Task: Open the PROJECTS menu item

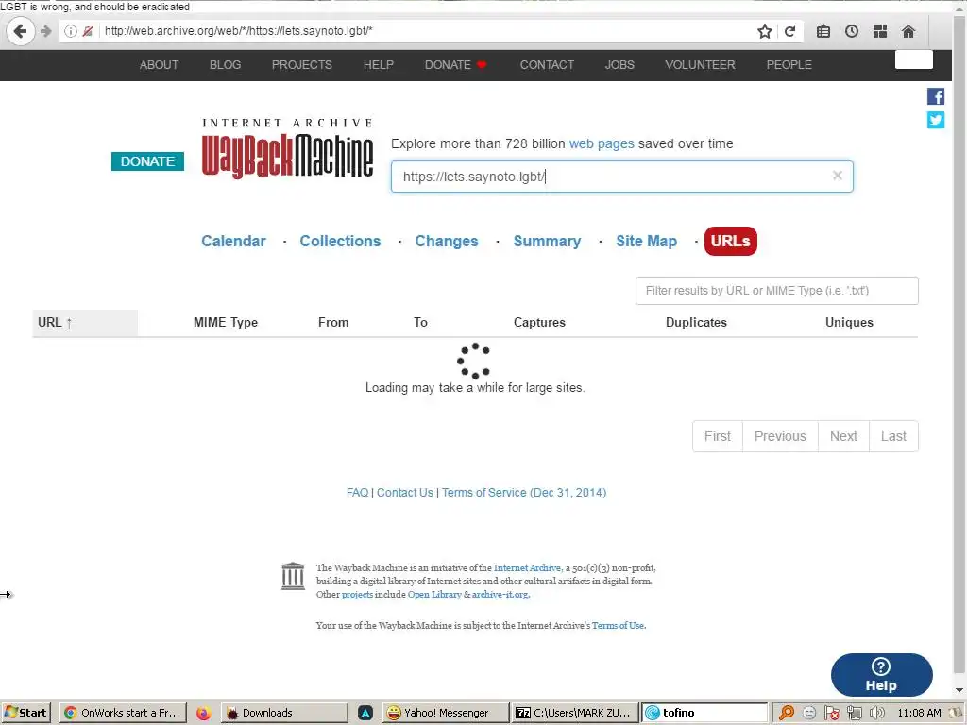Action: pyautogui.click(x=301, y=65)
